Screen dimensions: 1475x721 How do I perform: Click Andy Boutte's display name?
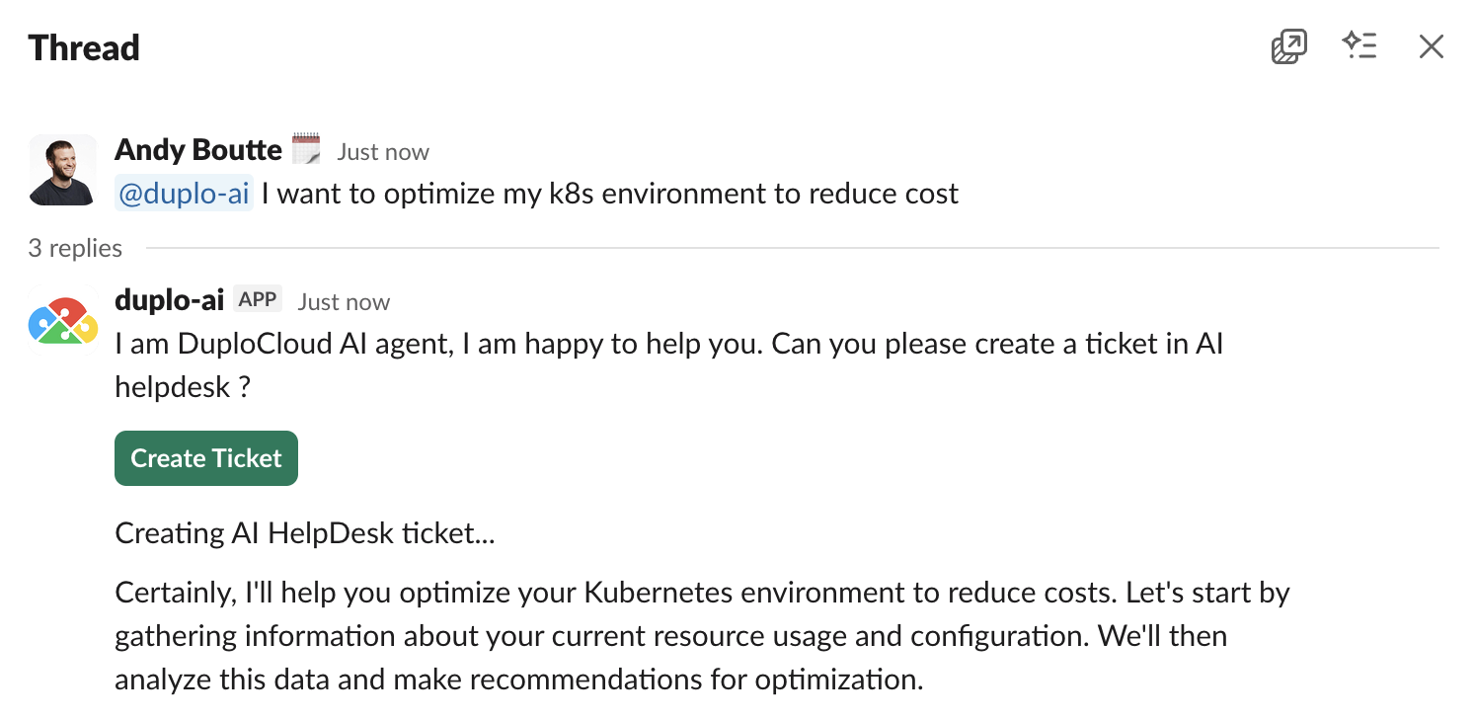pos(197,149)
